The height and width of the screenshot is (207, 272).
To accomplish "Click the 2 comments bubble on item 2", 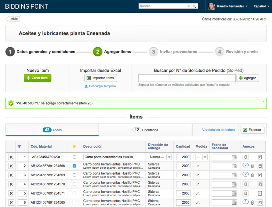I will coord(245,165).
